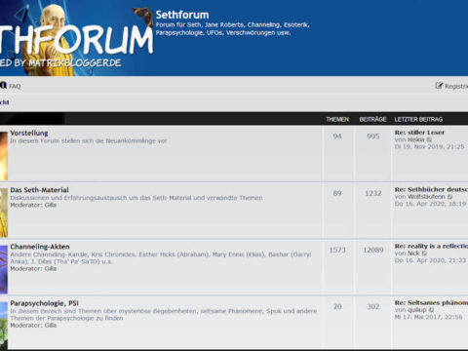Click the Registrieren pencil icon
Image resolution: width=468 pixels, height=351 pixels.
coord(439,86)
